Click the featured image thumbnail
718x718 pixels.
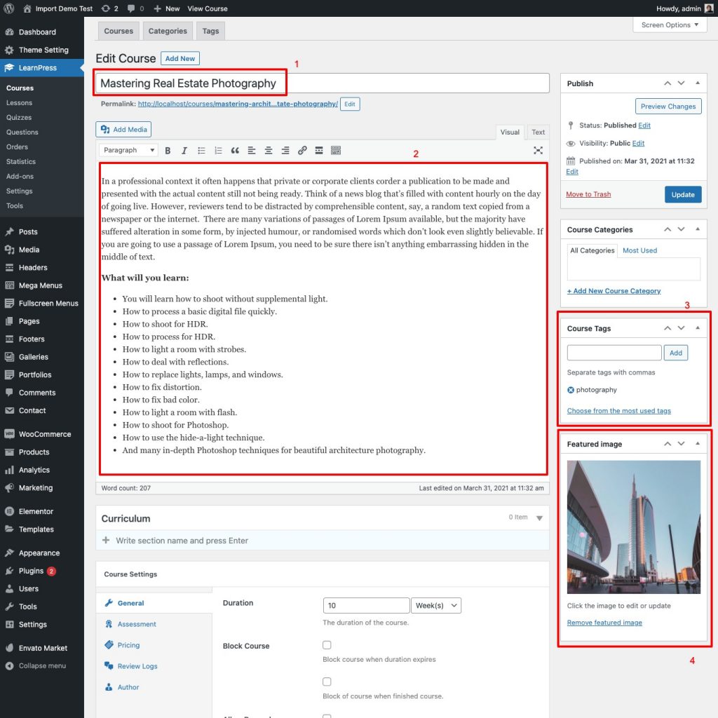(x=633, y=527)
